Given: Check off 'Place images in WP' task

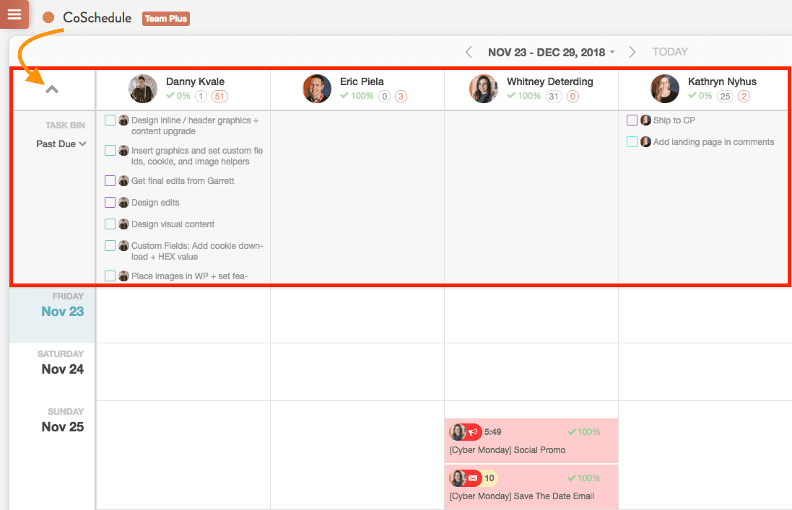Looking at the screenshot, I should [x=110, y=276].
